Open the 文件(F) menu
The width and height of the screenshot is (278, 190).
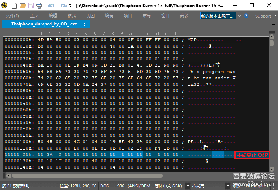[x=12, y=16]
